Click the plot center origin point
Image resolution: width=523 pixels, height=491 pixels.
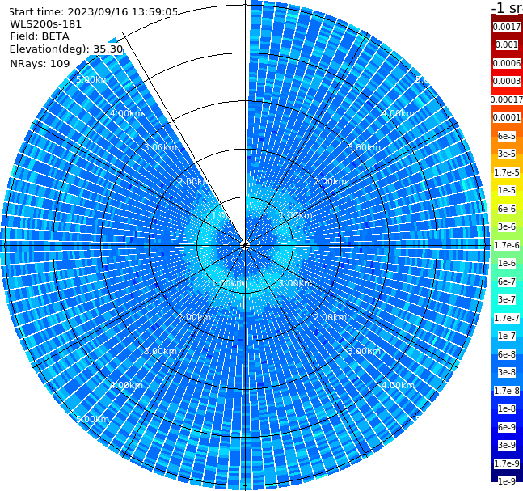click(245, 245)
